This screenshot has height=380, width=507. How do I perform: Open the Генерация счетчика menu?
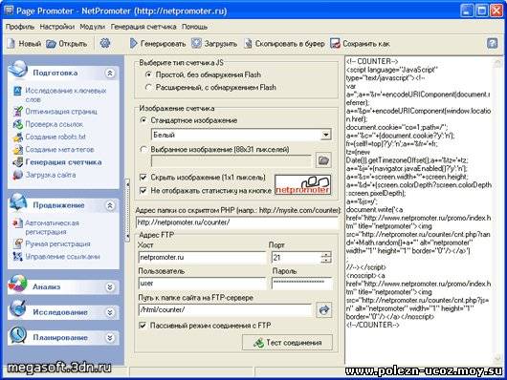point(143,27)
